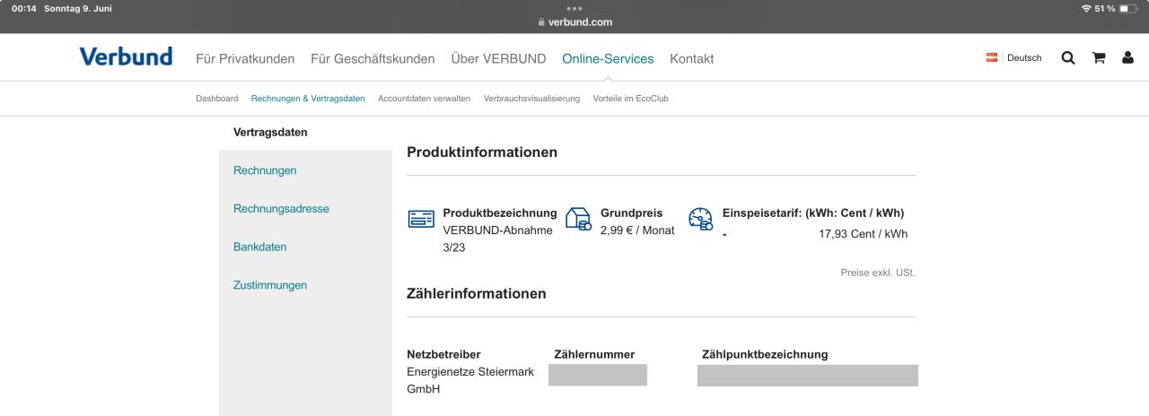Click the Grundpreis label
This screenshot has width=1149, height=416.
point(632,213)
